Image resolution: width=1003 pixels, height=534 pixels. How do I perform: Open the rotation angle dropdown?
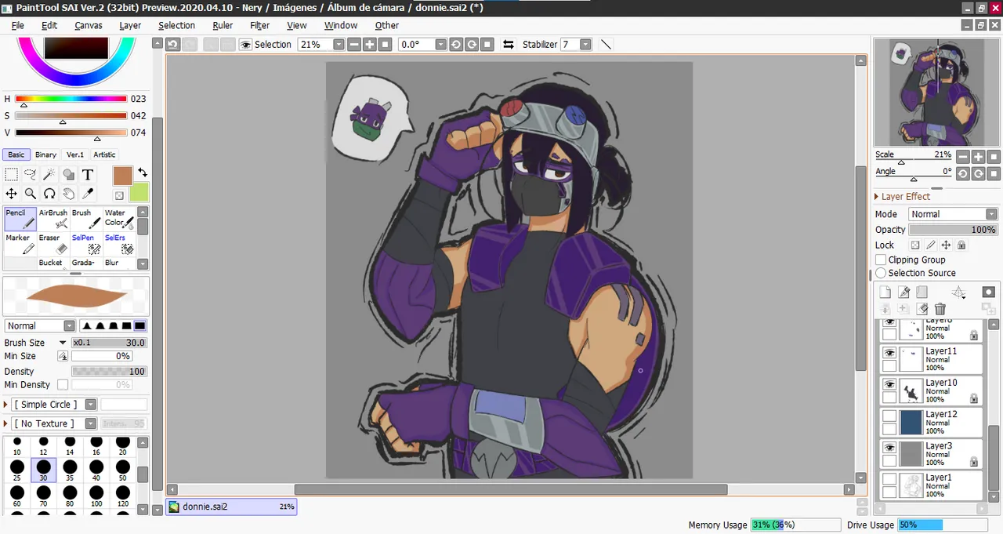pos(440,45)
